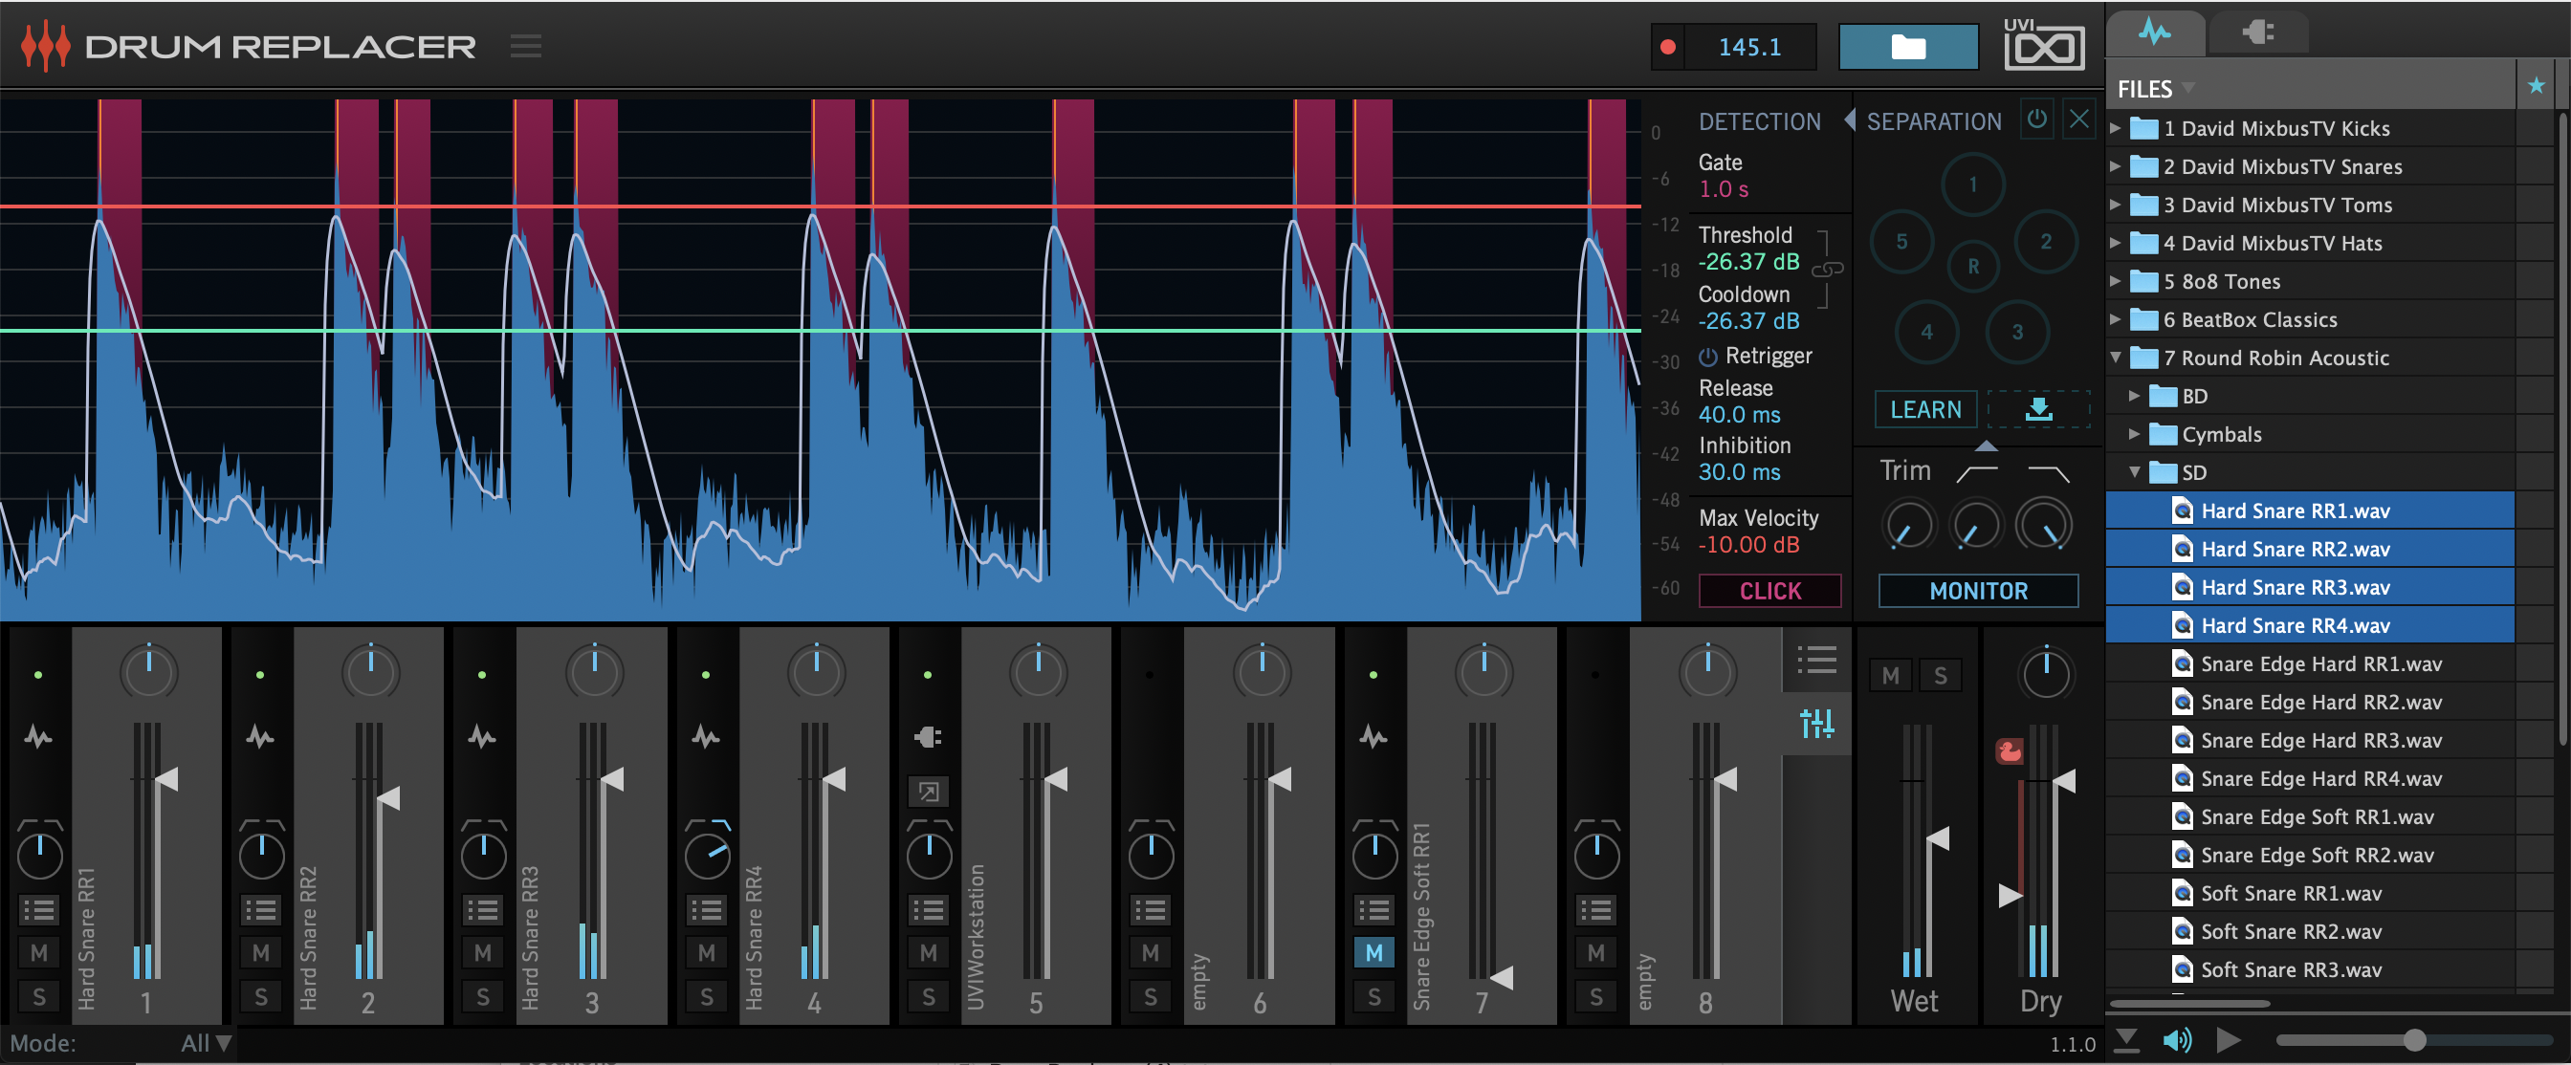
Task: Open the list view icon above mixer
Action: pos(1816,659)
